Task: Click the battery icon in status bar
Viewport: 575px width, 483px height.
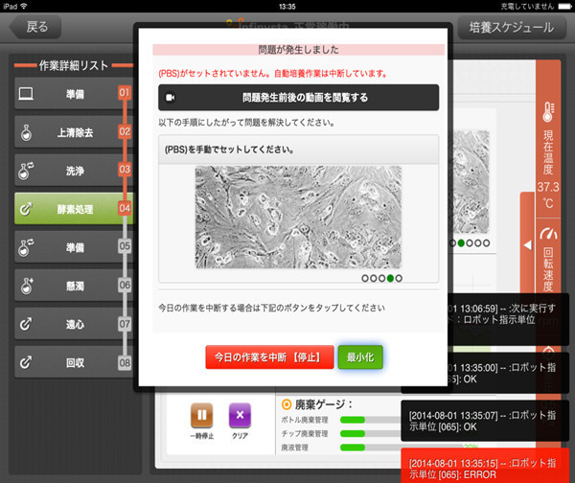Action: tap(564, 7)
